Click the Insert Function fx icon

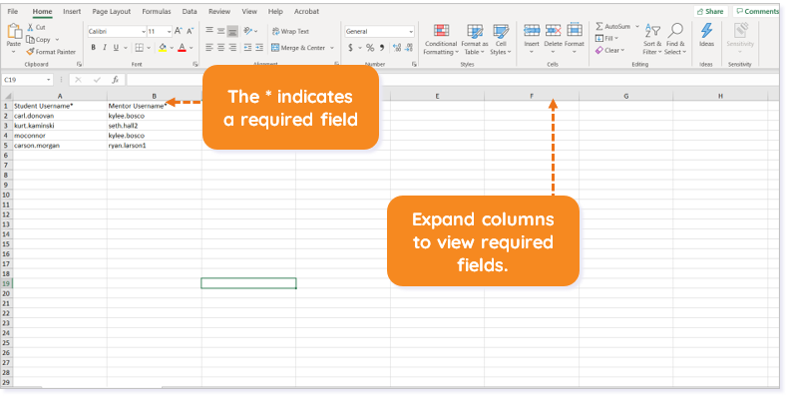click(116, 80)
